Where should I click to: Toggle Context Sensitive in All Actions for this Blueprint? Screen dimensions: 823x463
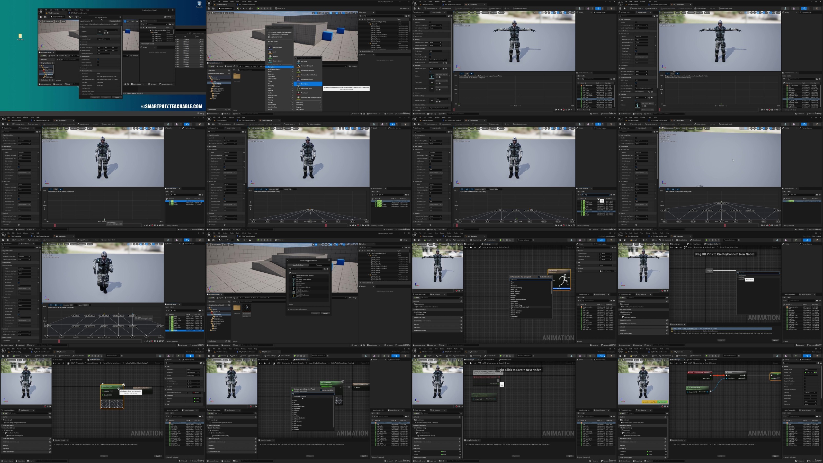(539, 277)
